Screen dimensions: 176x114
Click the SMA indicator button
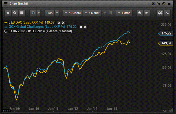50,13
